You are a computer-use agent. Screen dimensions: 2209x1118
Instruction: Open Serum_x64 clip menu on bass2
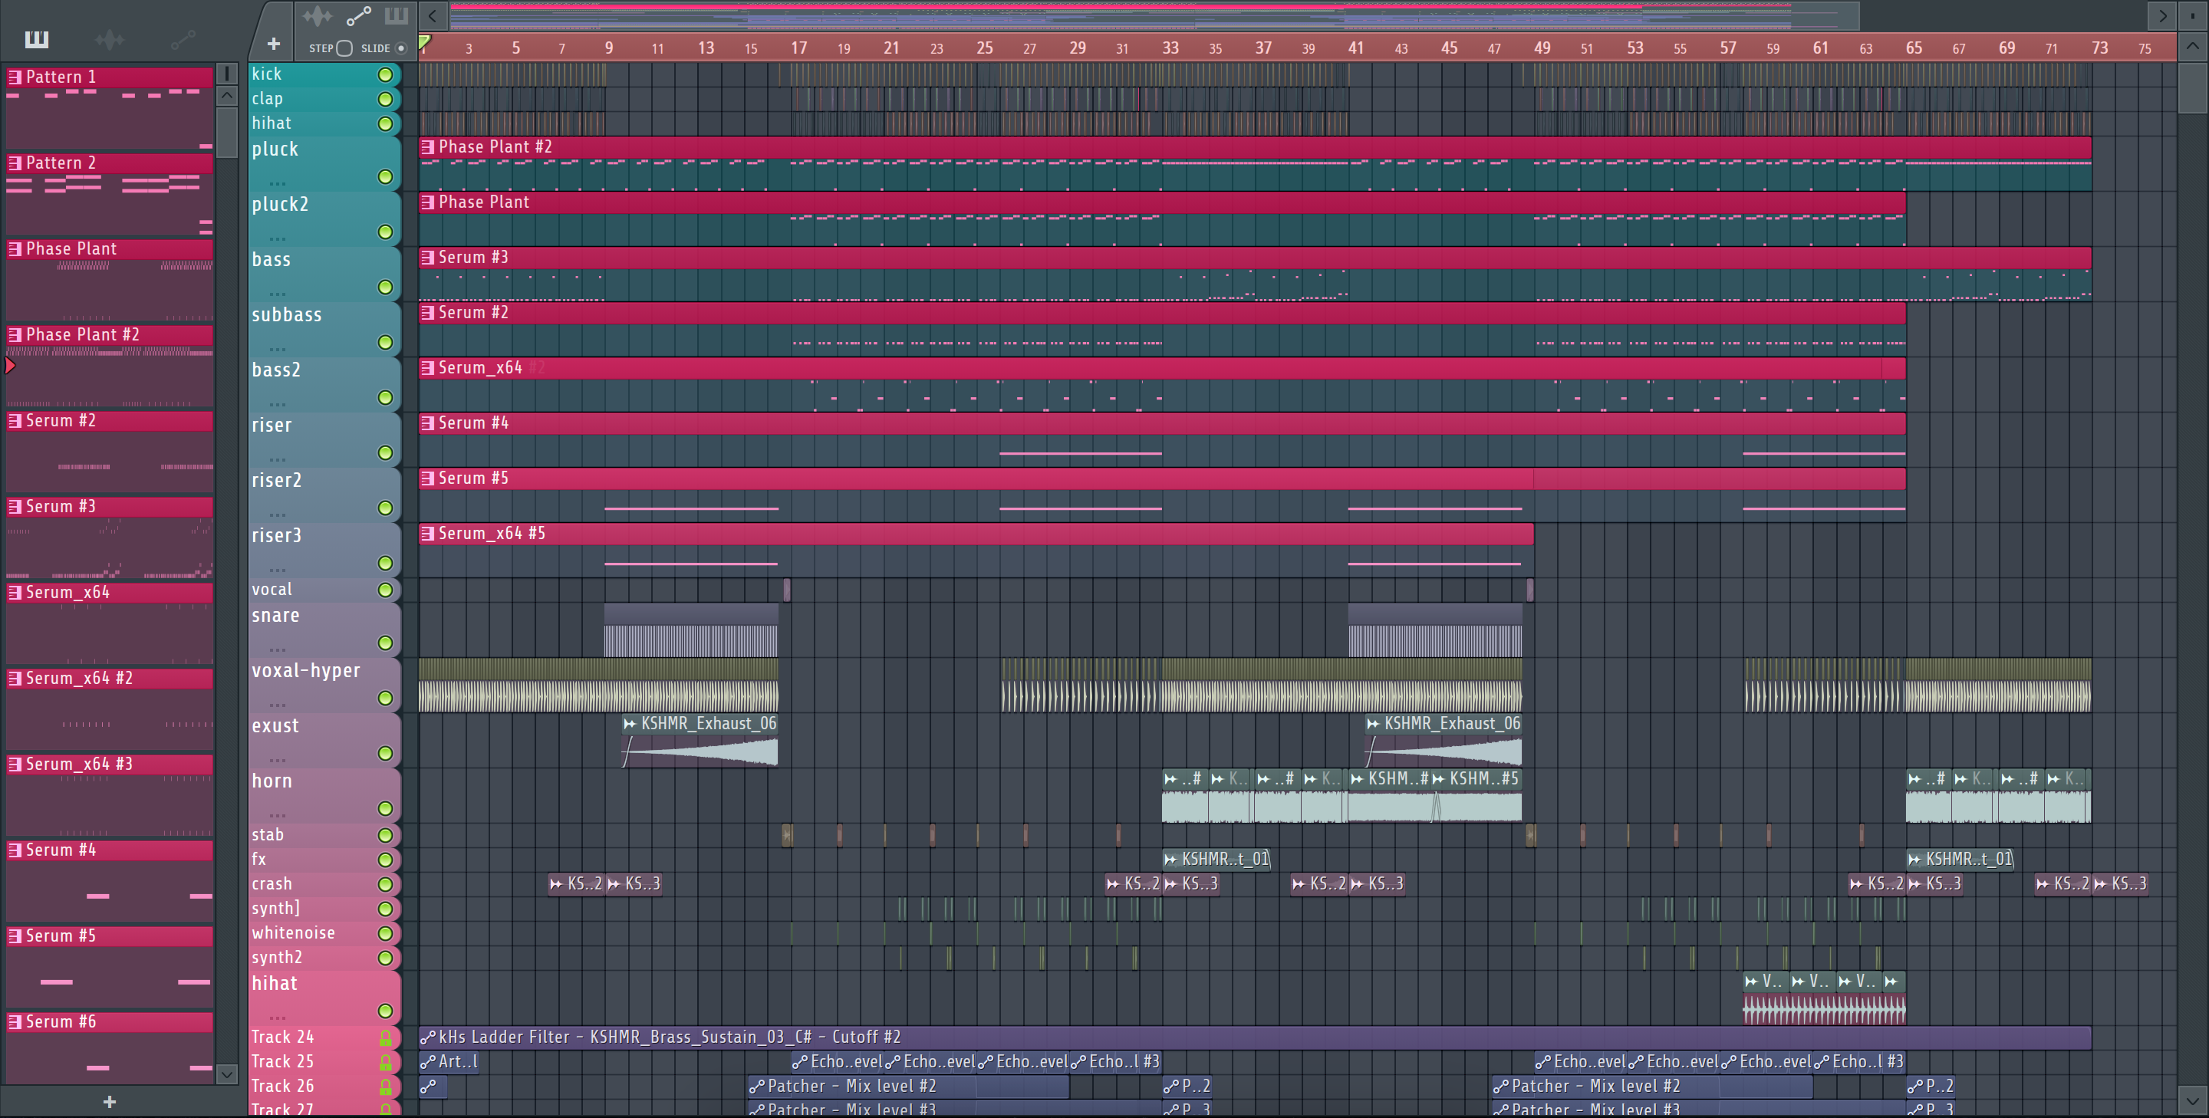[x=427, y=368]
